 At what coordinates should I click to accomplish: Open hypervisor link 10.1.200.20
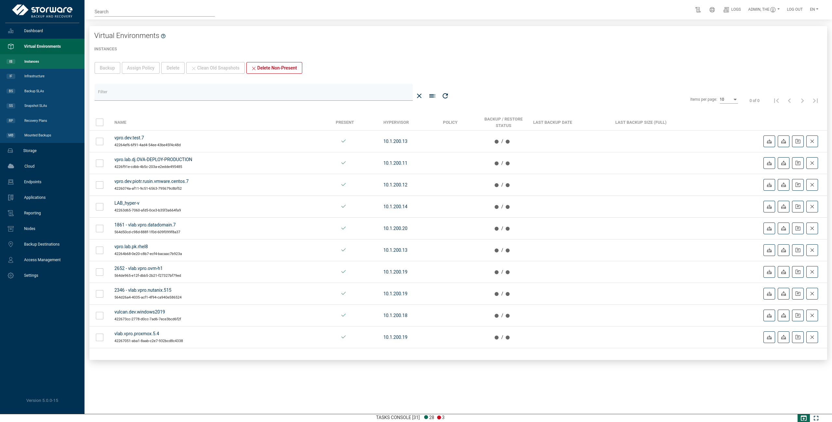395,228
